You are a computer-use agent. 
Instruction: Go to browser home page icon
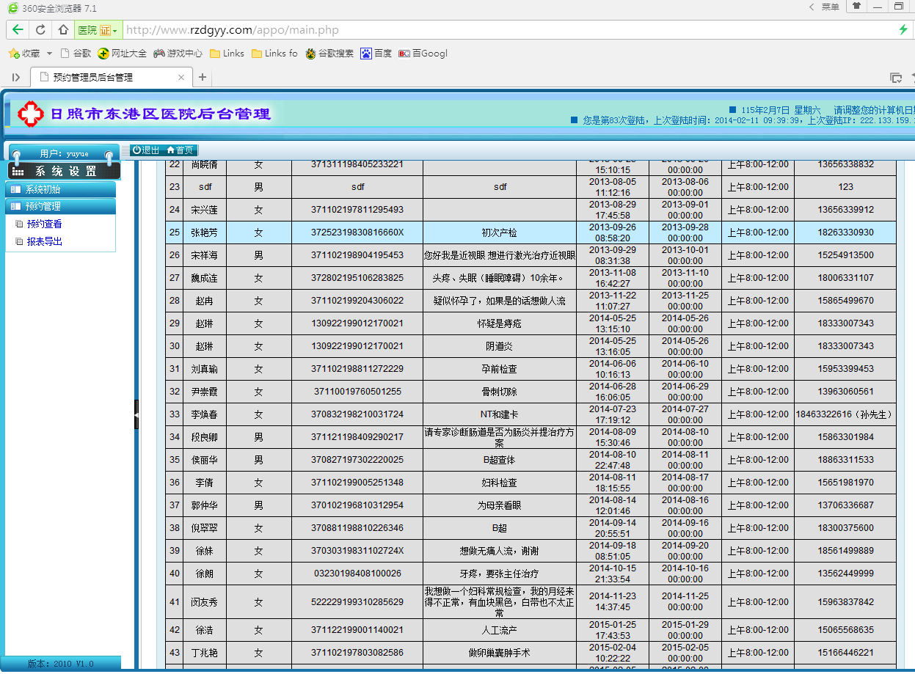coord(63,30)
